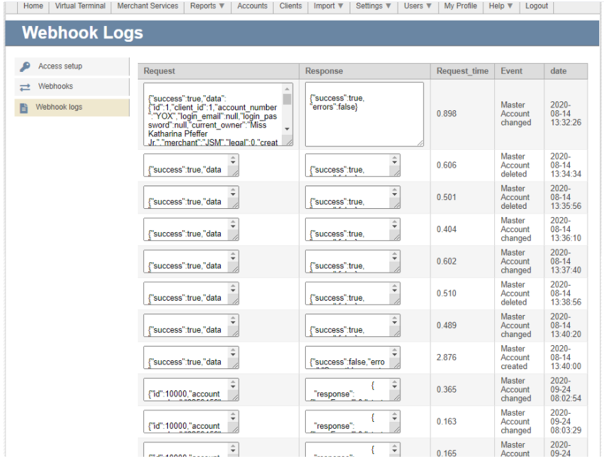Open Merchant Services menu item
Screen dimensions: 604x465
147,6
